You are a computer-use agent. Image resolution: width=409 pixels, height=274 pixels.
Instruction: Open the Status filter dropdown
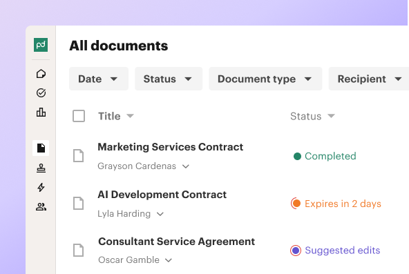pos(169,79)
